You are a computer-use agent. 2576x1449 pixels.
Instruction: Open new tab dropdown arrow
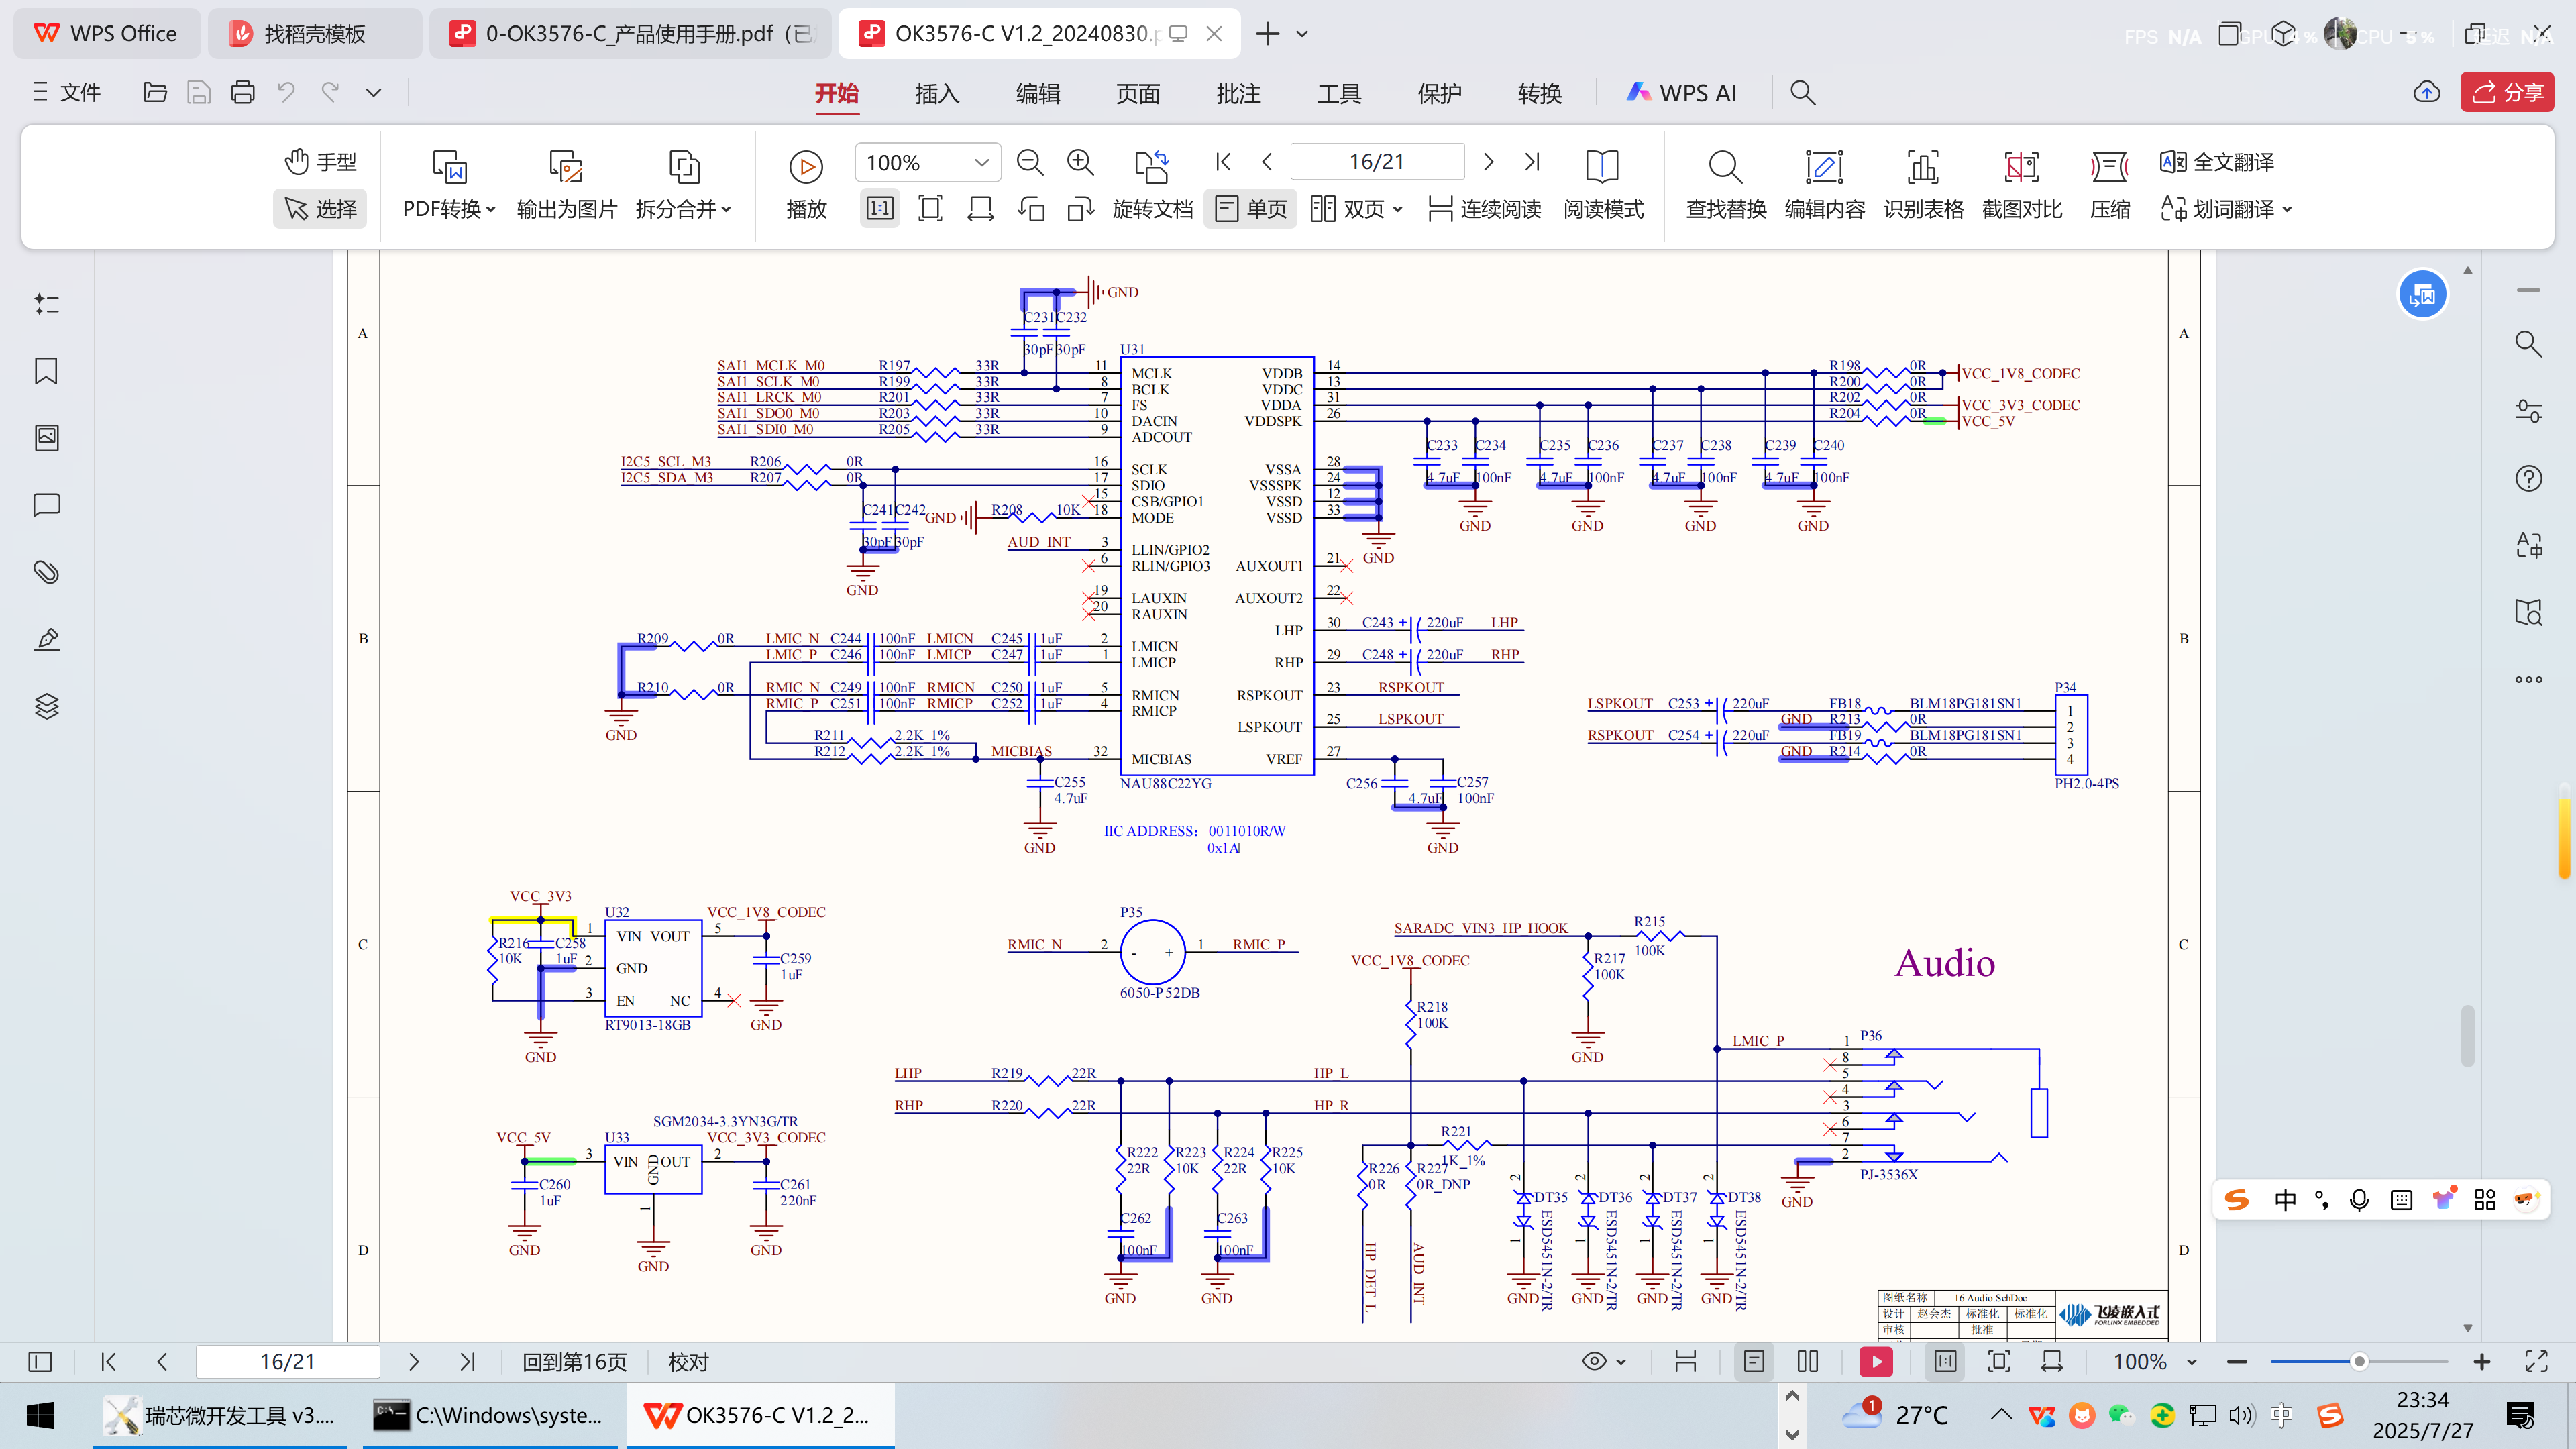pos(1302,34)
